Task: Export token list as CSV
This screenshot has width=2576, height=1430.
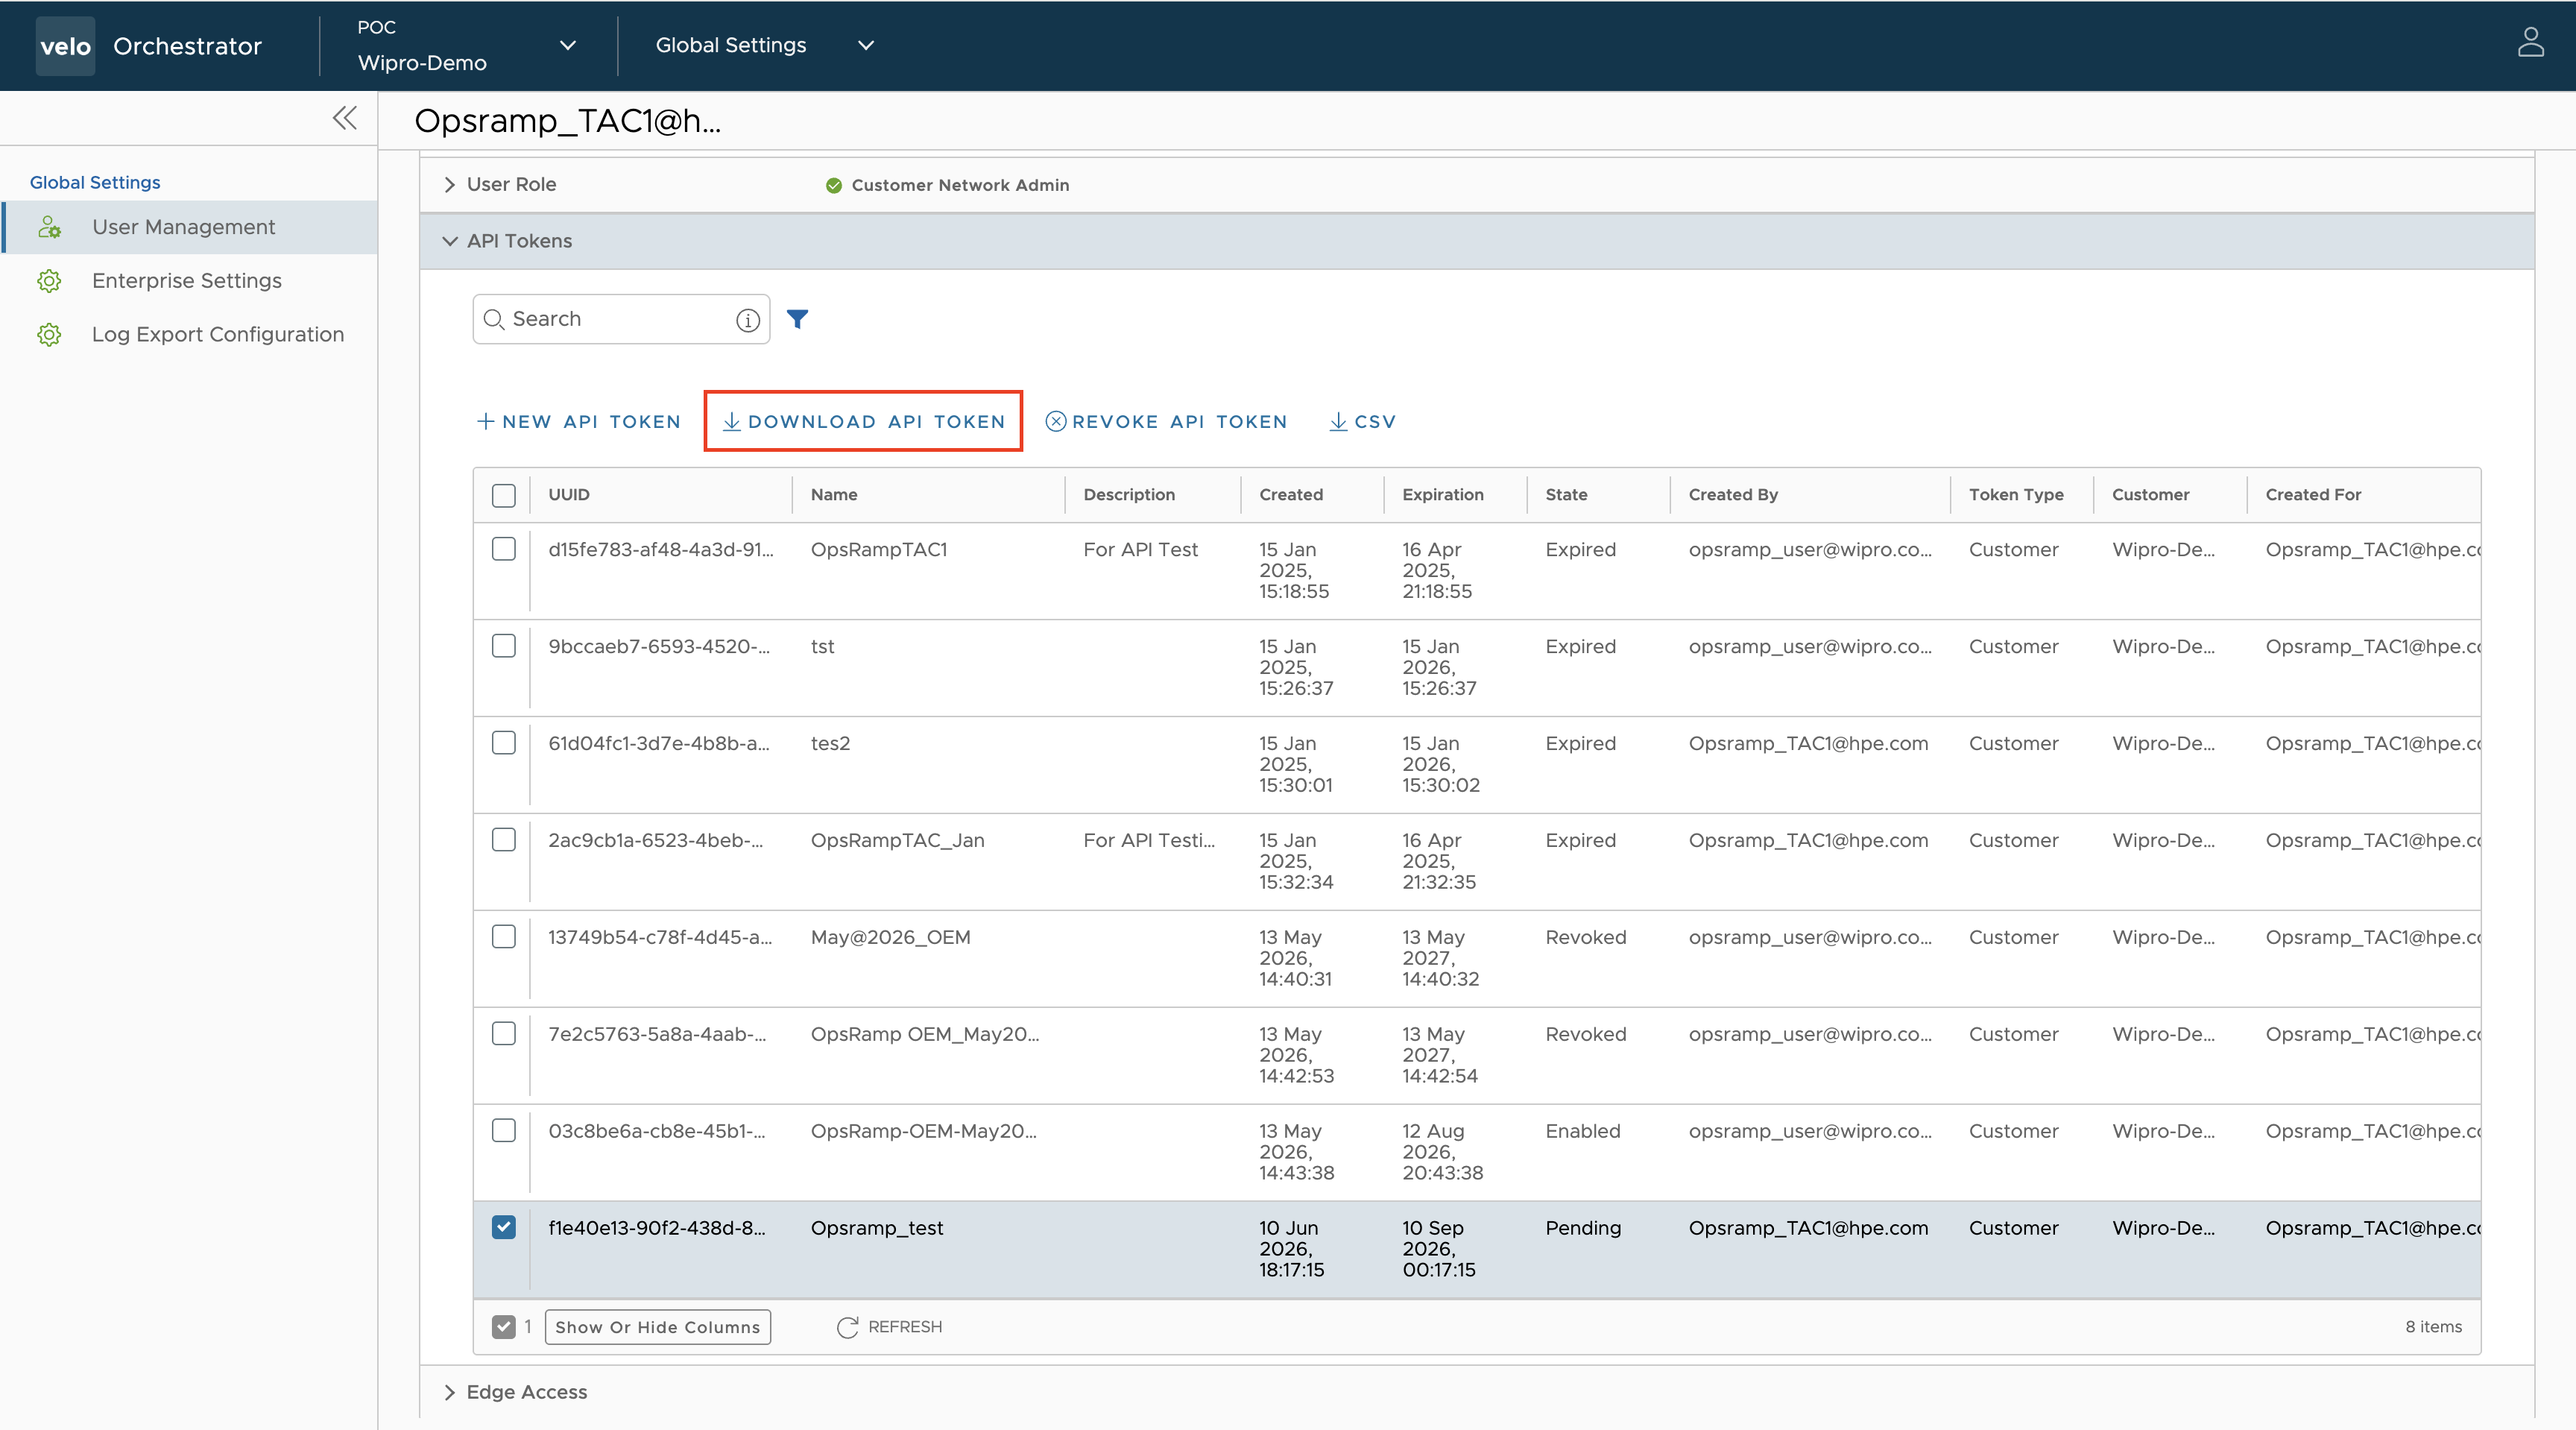Action: click(1362, 422)
